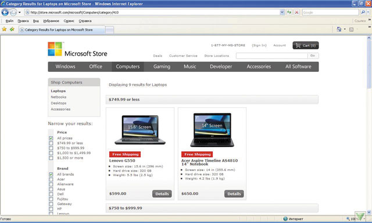Click the empty New Tab button

pyautogui.click(x=110, y=30)
